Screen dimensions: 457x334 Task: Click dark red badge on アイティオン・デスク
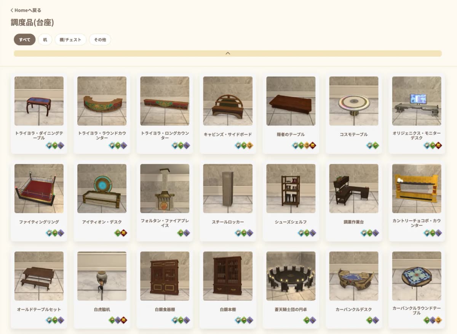point(123,233)
